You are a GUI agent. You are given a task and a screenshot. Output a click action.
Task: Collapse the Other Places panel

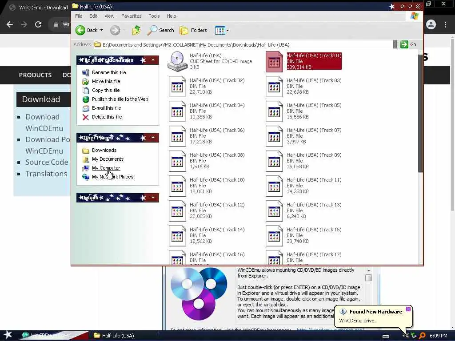153,138
